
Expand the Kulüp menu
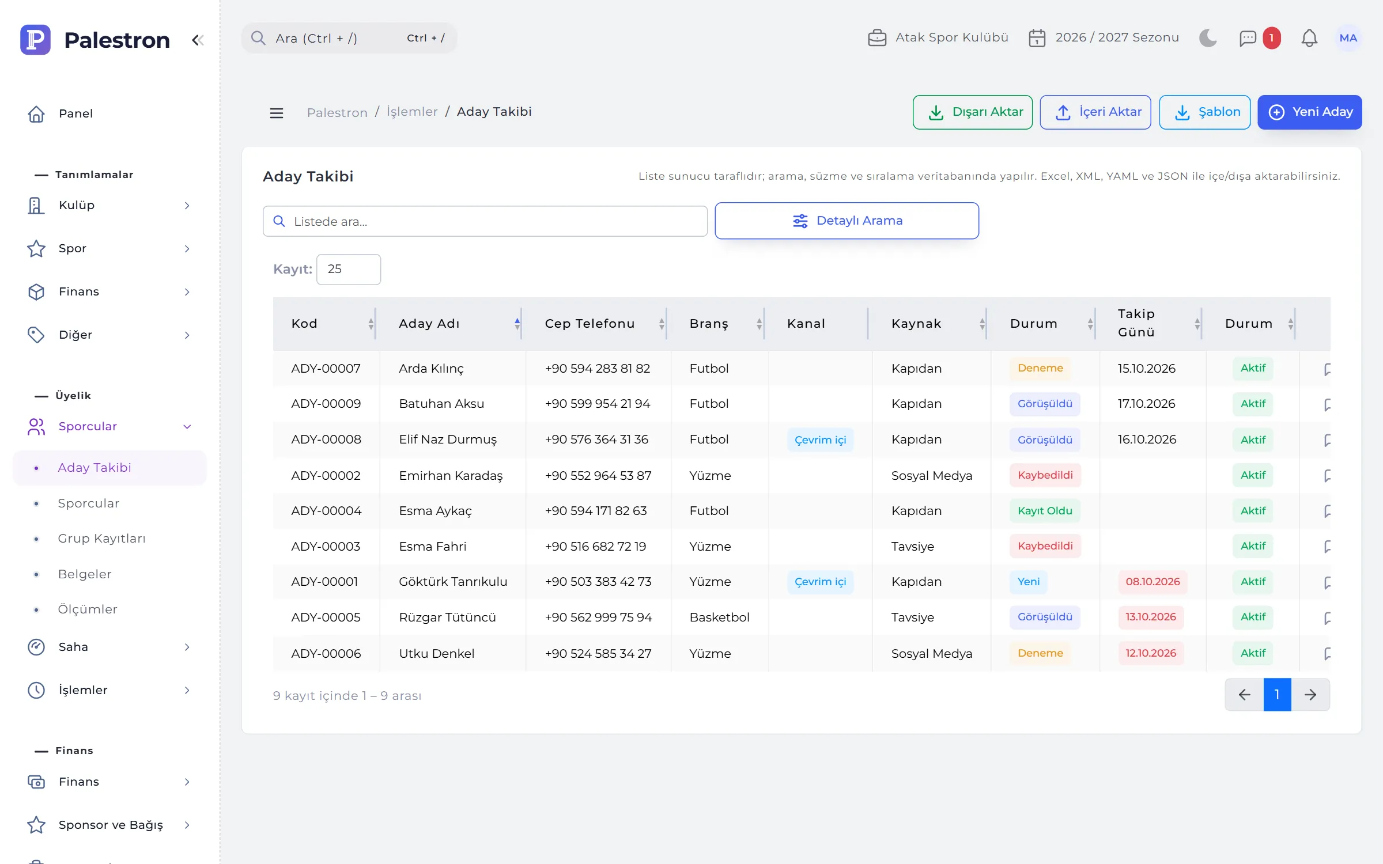(x=109, y=206)
